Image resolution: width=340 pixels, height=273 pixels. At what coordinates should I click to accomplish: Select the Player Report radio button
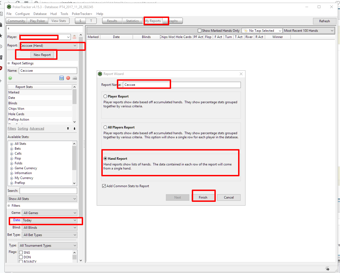(x=105, y=96)
